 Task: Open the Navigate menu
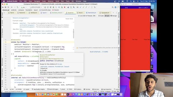[x=37, y=1]
